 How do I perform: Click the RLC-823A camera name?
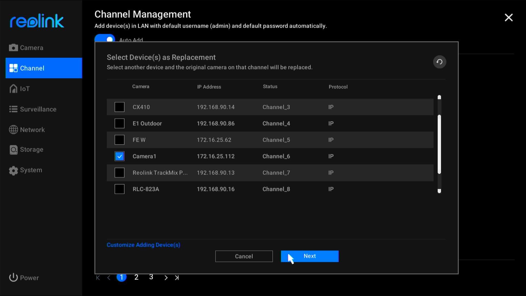[x=146, y=189]
